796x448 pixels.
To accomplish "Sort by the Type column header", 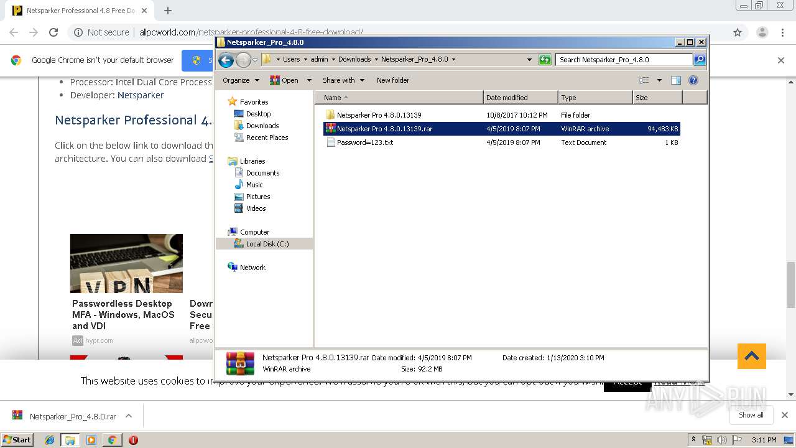I will (x=595, y=98).
